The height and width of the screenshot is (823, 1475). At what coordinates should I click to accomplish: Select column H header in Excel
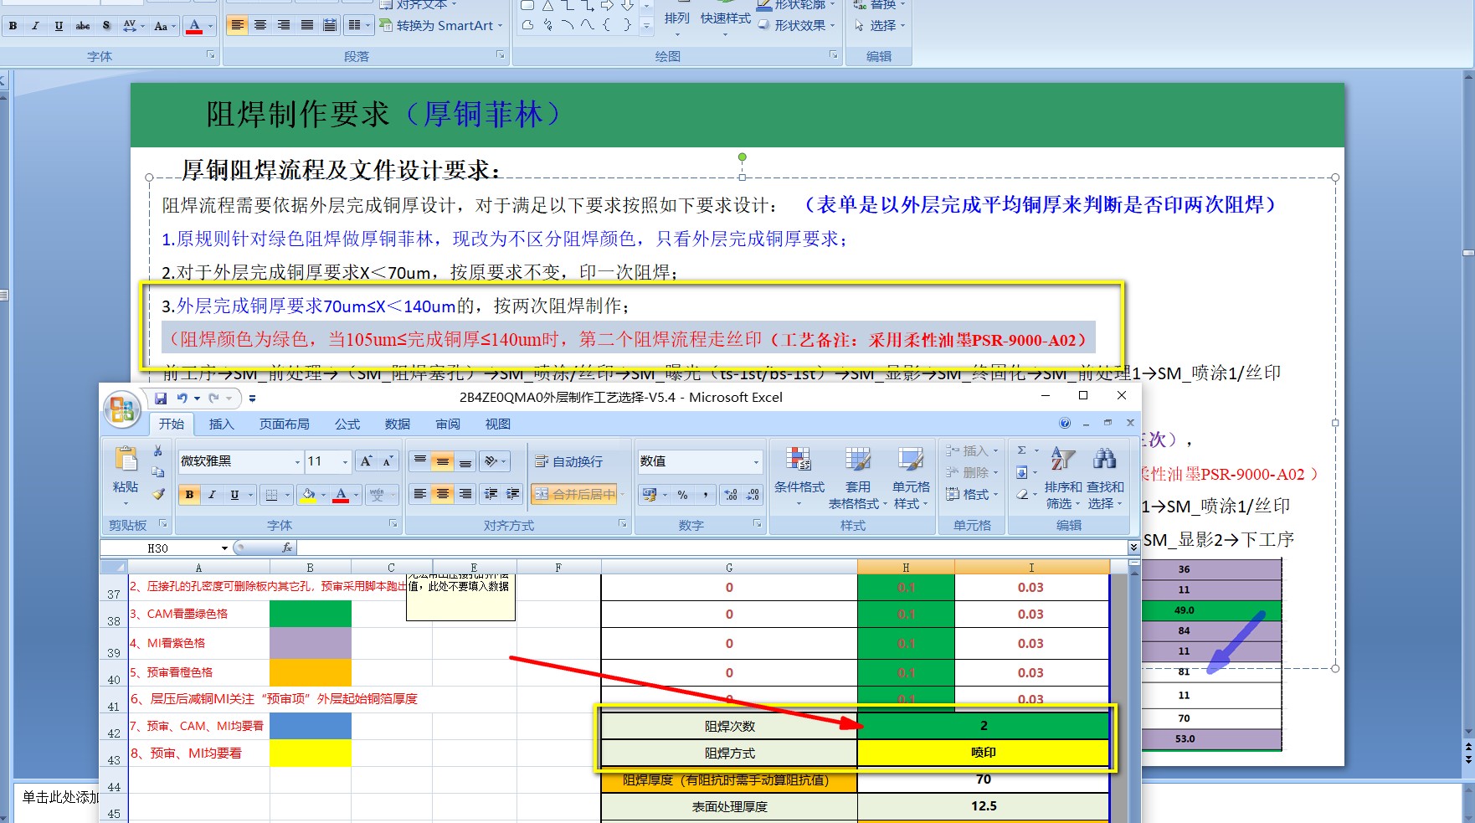click(x=906, y=567)
